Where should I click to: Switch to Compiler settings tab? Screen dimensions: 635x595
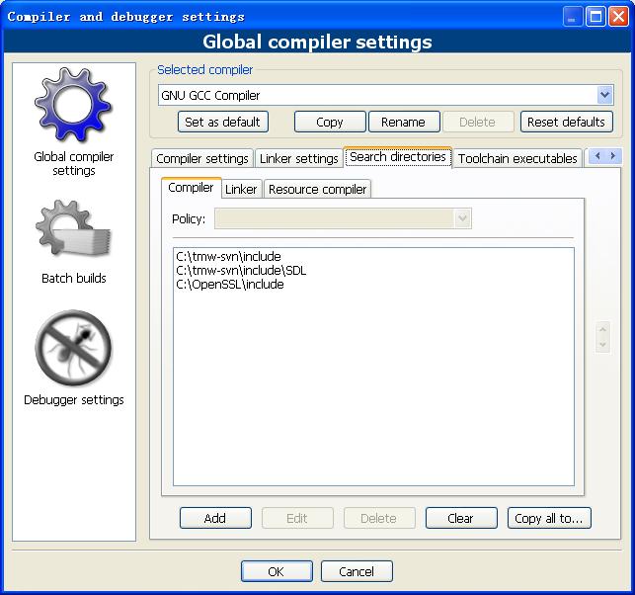click(202, 158)
